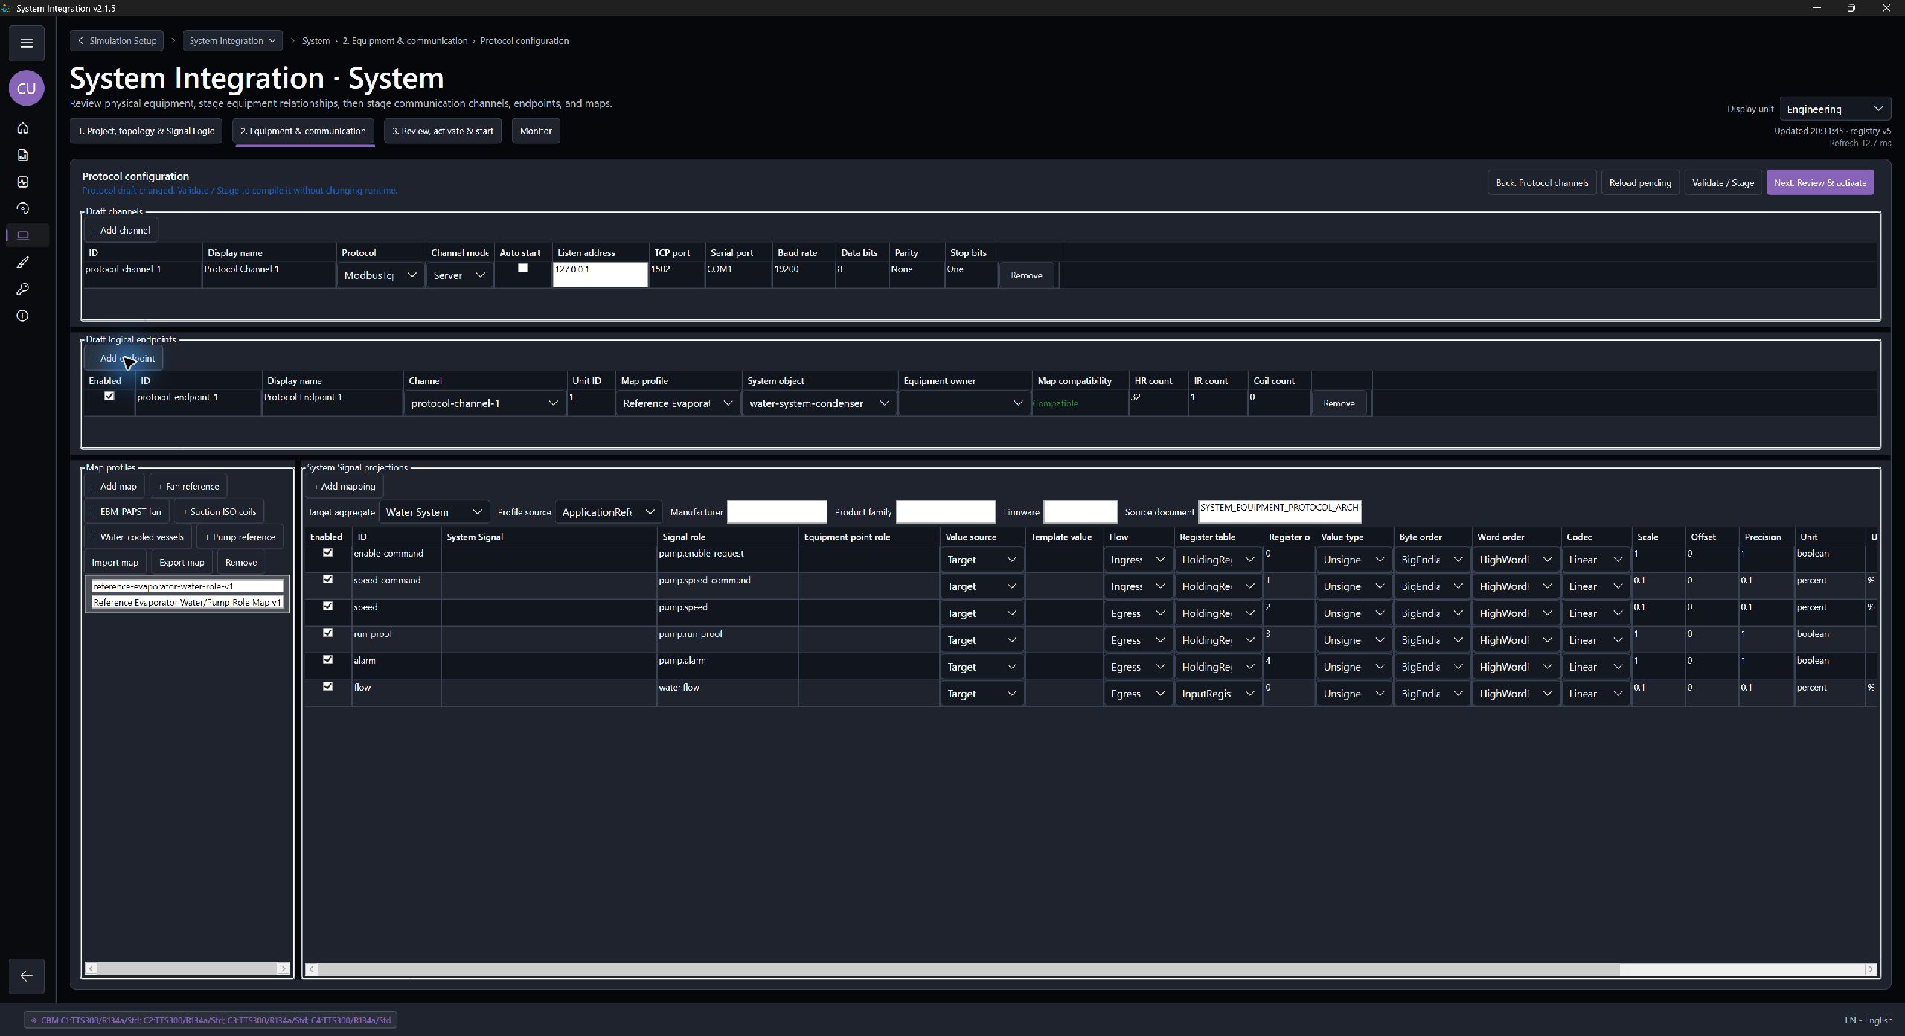Click the Listen address input field

pyautogui.click(x=600, y=275)
